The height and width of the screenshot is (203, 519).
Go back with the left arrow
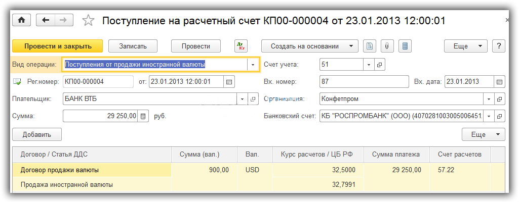[x=46, y=20]
